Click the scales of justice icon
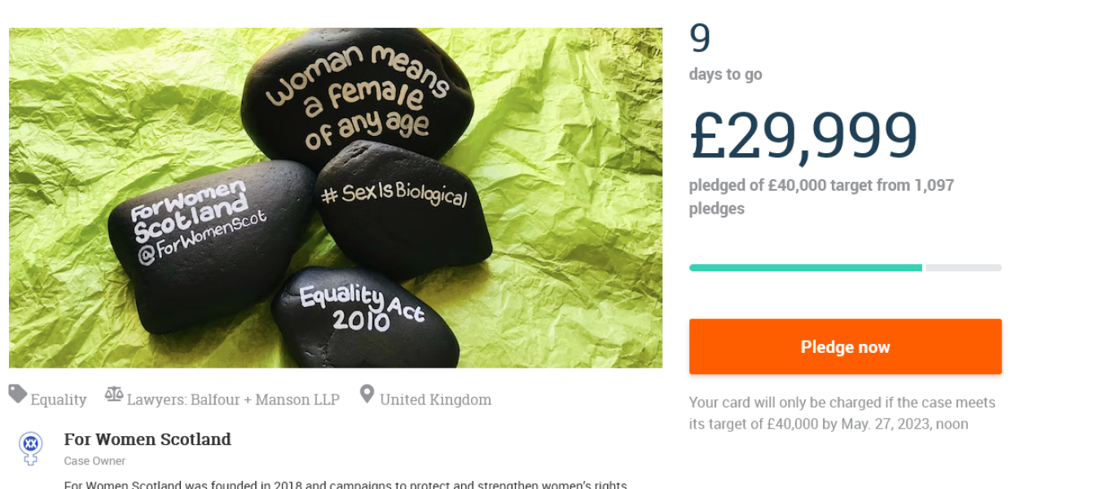This screenshot has height=489, width=1104. tap(114, 395)
